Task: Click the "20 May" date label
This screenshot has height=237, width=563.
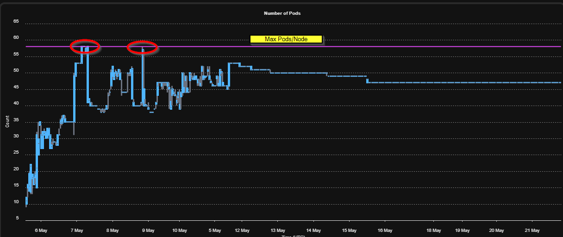Action: (496, 230)
